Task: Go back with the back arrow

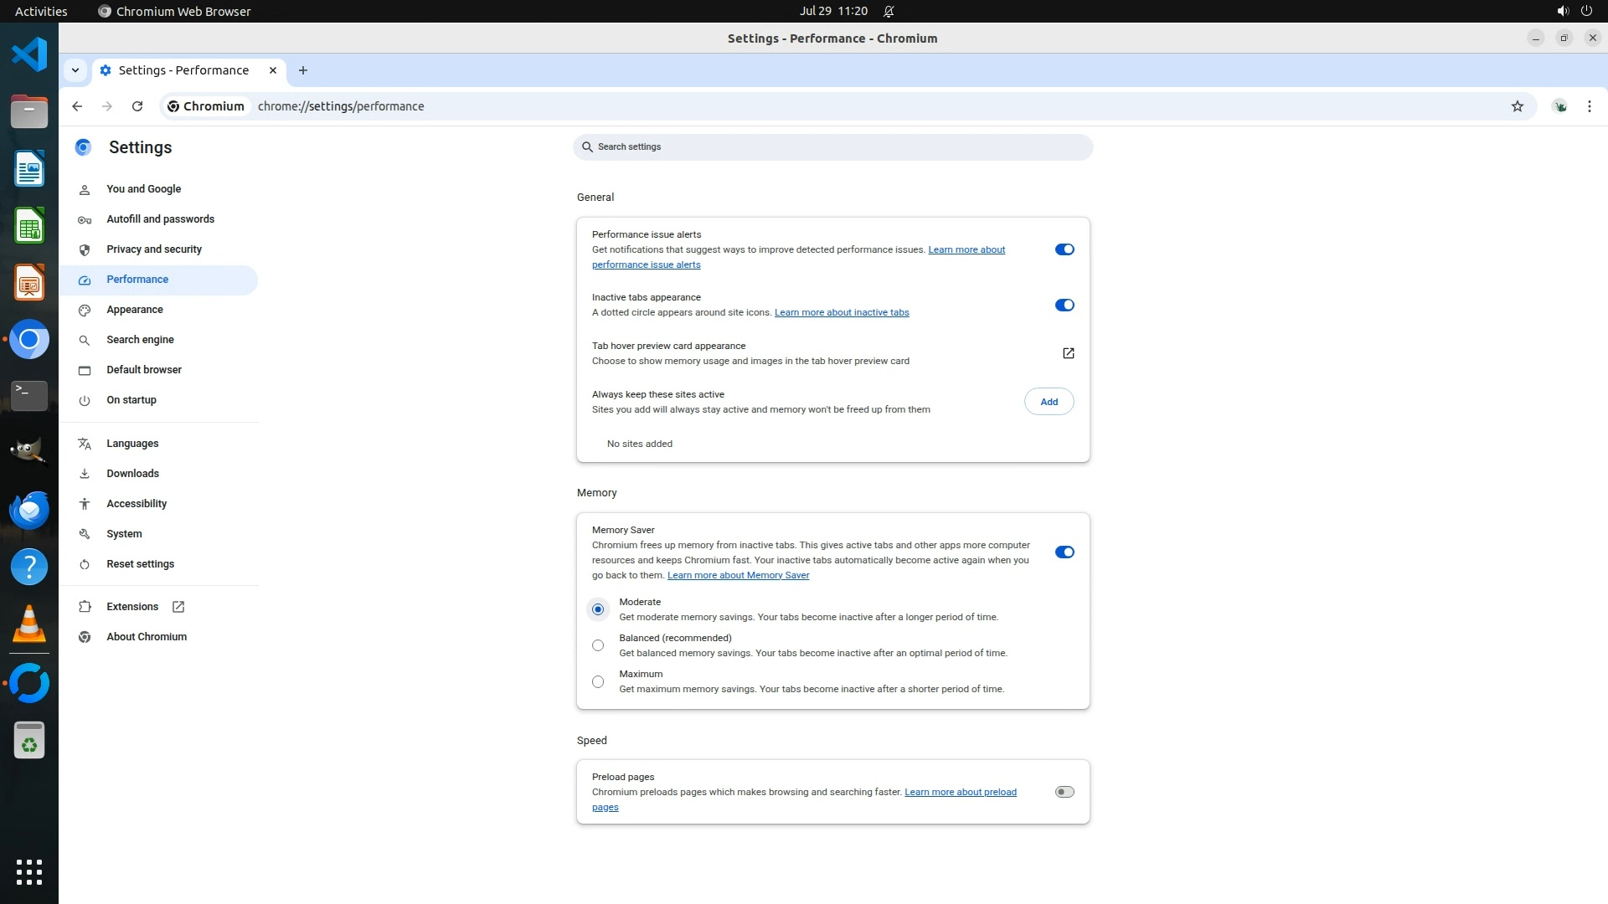Action: 77,106
